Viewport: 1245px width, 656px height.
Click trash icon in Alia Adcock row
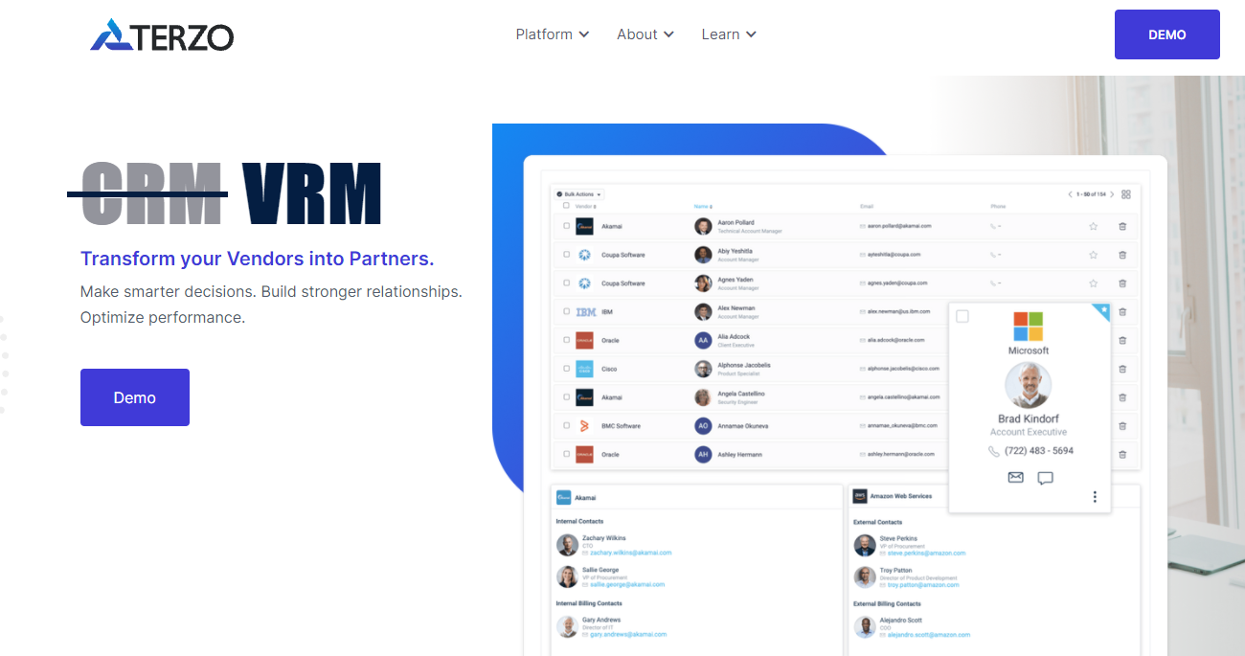[x=1122, y=340]
